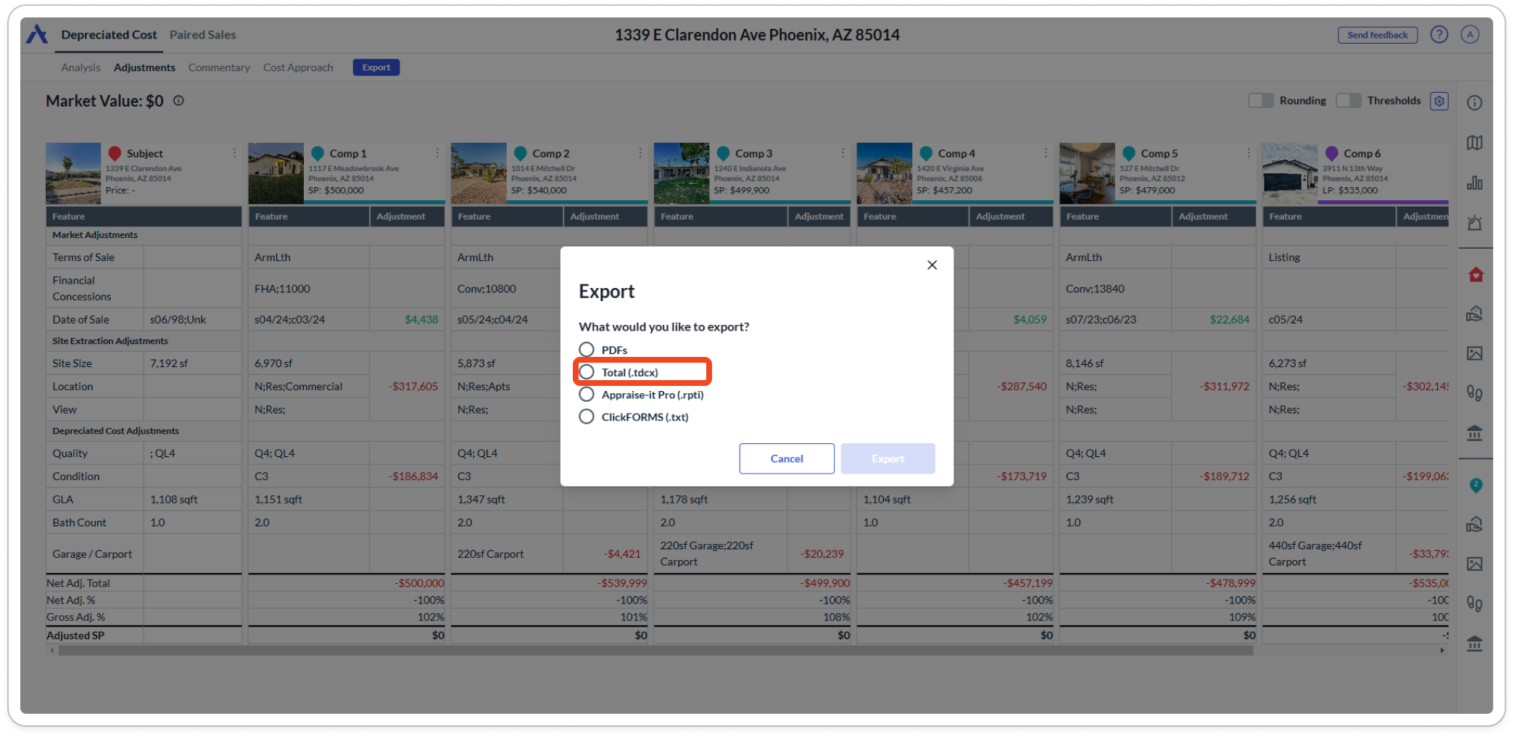This screenshot has width=1514, height=737.
Task: Confirm with the dialog's Export button
Action: (888, 458)
